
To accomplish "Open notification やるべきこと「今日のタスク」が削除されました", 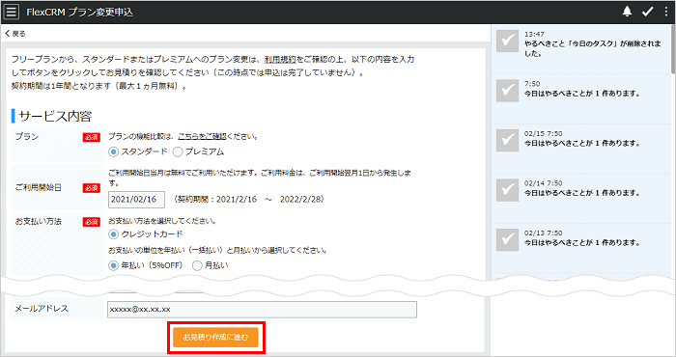I will [x=592, y=48].
